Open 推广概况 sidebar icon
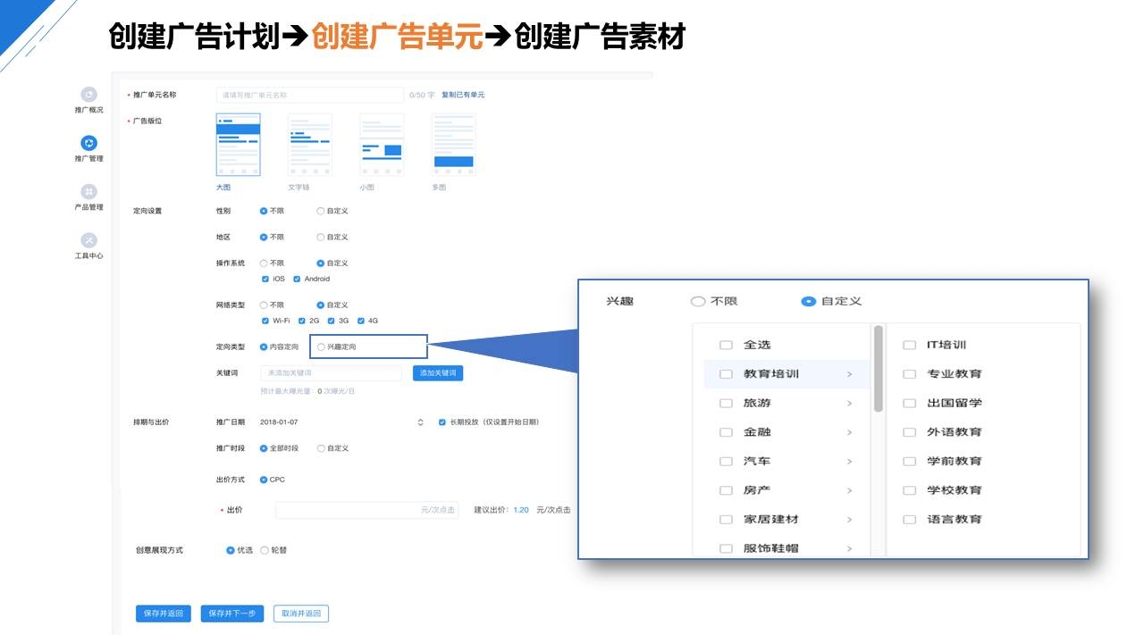The image size is (1144, 643). click(x=88, y=95)
